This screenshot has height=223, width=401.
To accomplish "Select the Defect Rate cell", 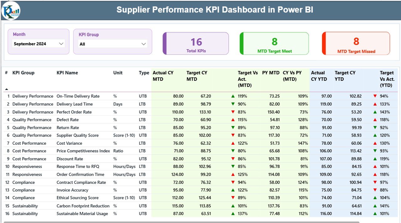I will click(x=68, y=120).
